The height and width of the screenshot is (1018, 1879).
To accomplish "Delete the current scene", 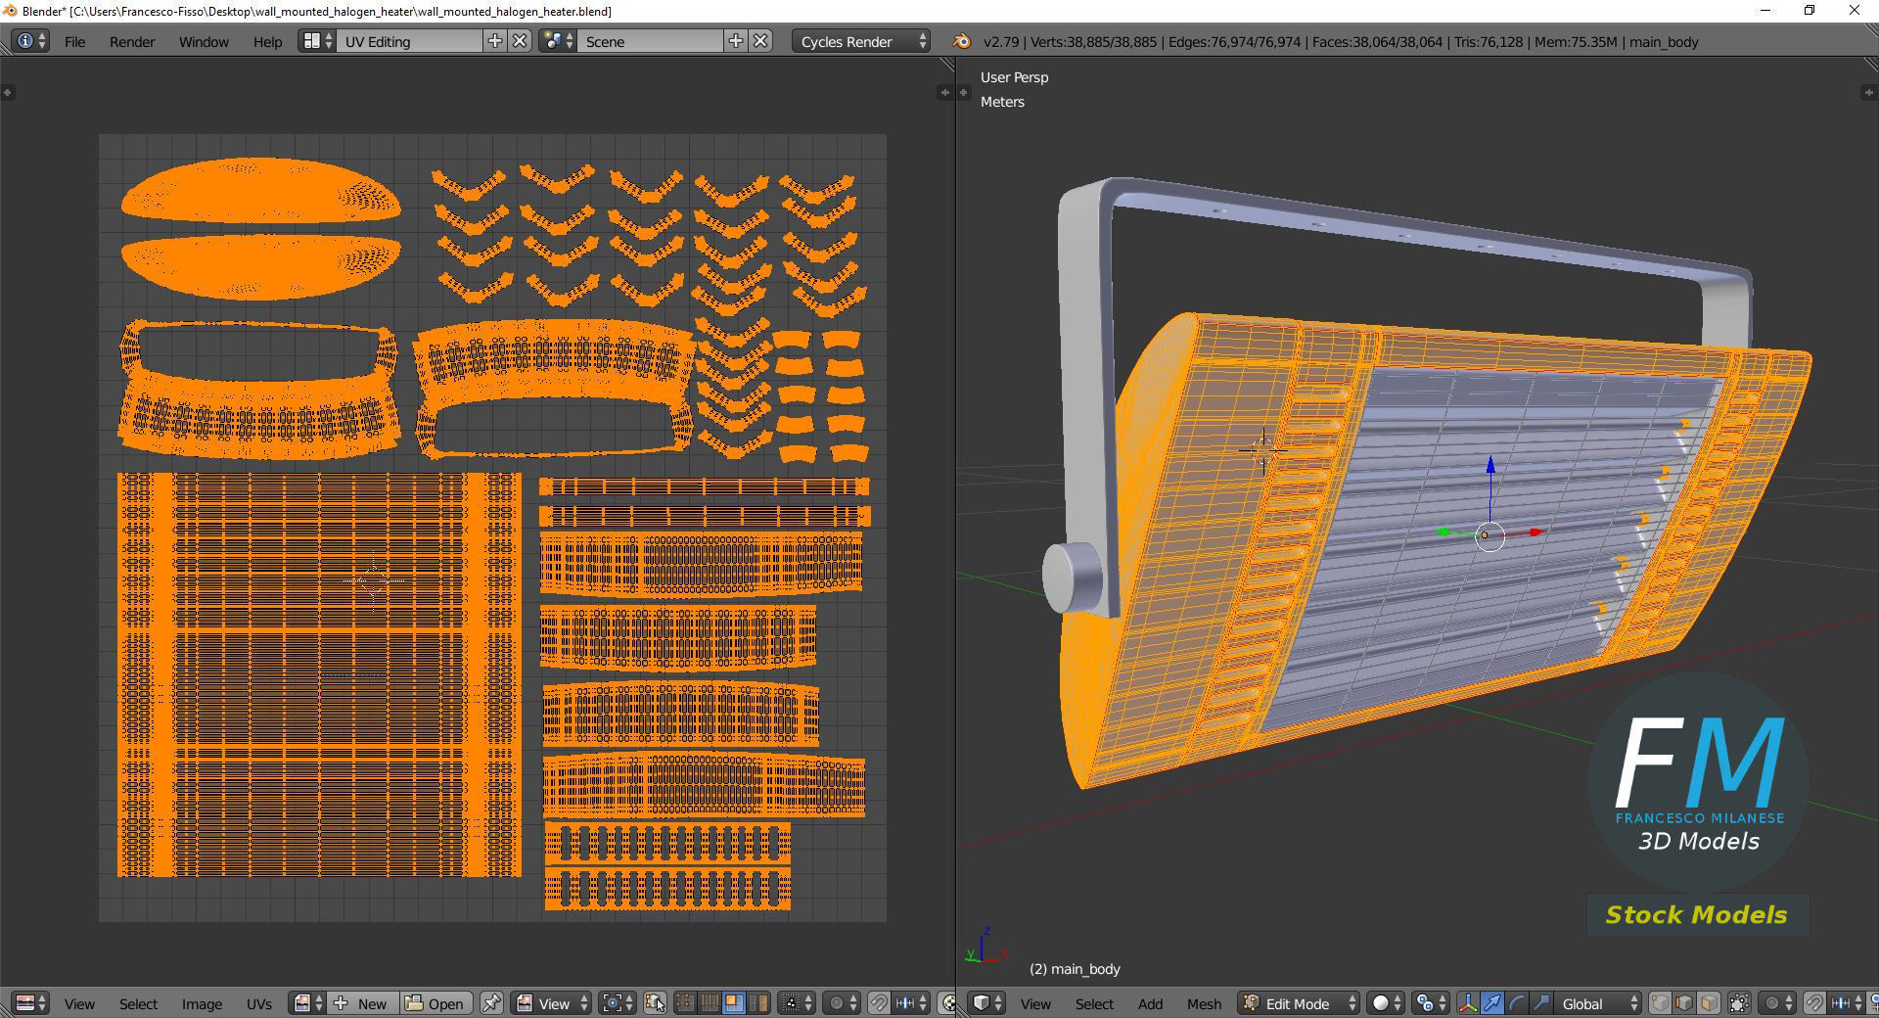I will pos(760,41).
